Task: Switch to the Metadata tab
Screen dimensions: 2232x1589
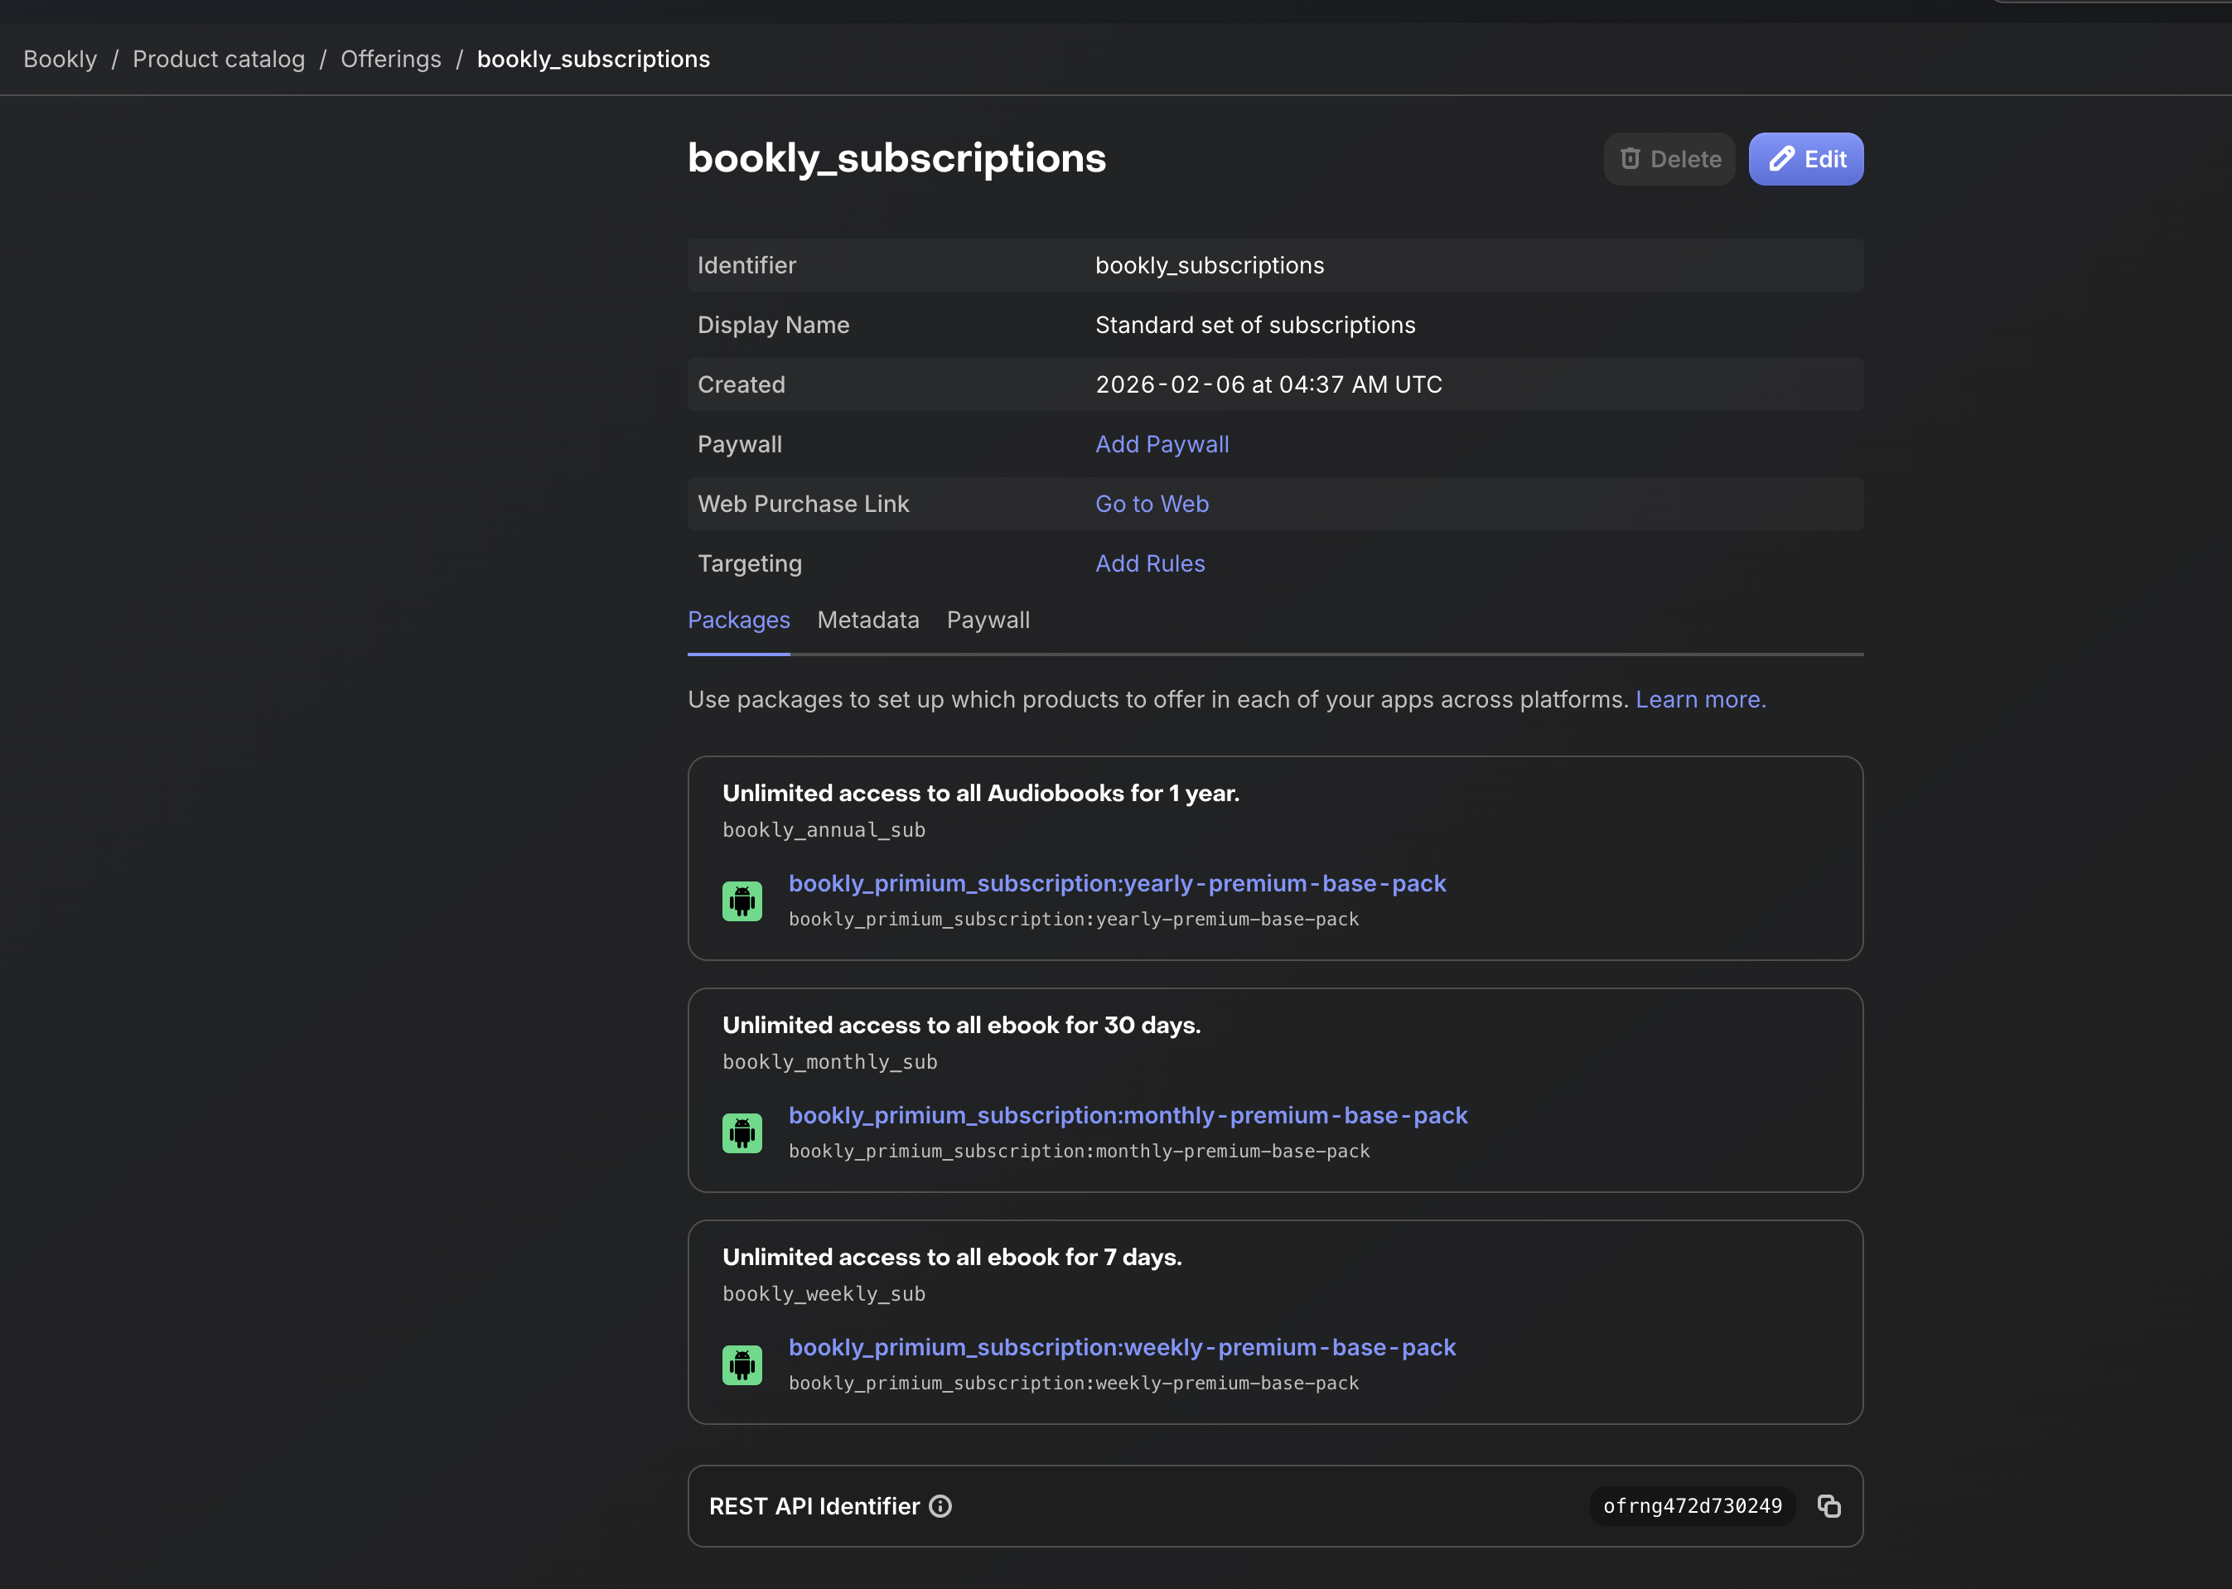Action: 868,621
